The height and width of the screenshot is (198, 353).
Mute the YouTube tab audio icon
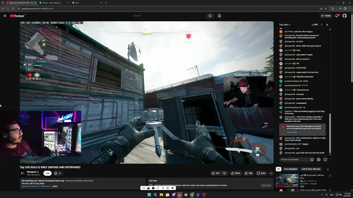coord(32,3)
